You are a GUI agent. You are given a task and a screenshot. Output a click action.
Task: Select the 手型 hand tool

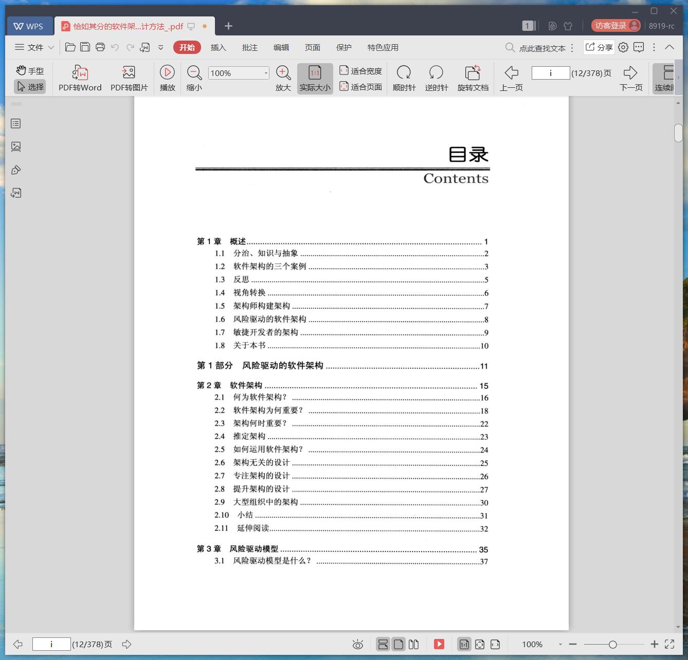pyautogui.click(x=30, y=71)
